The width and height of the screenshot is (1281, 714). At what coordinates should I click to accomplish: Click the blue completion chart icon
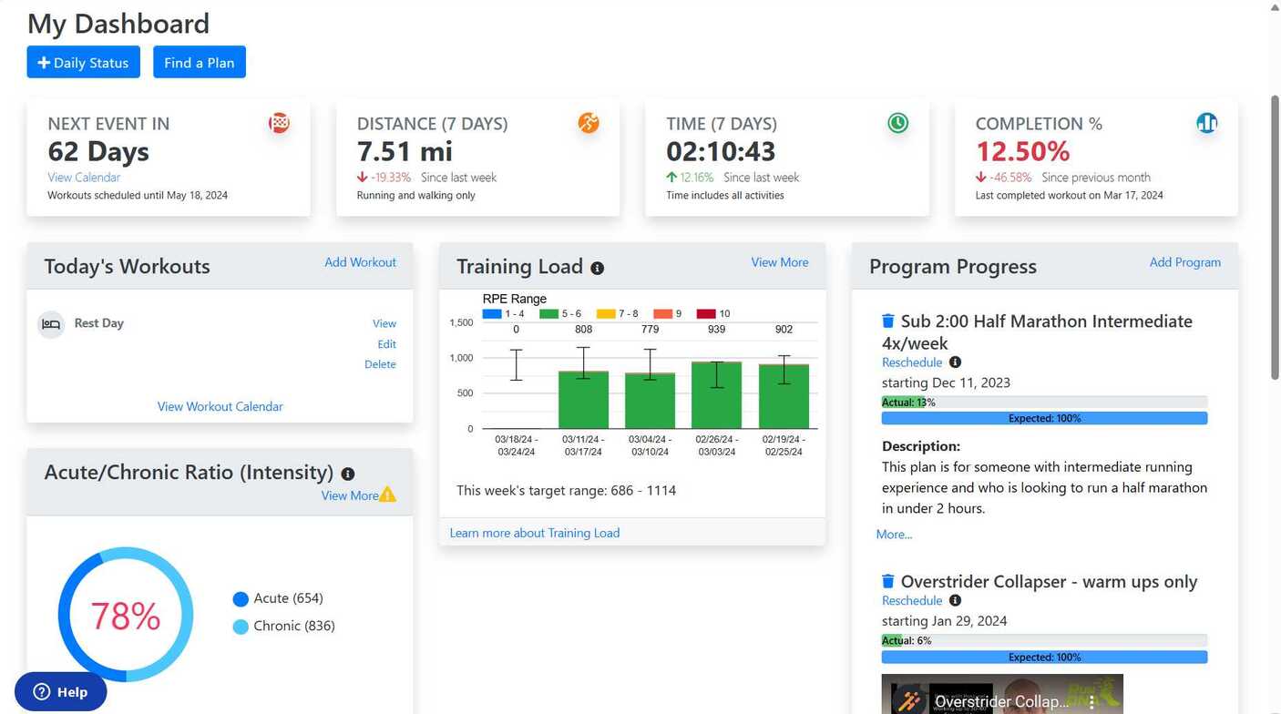[1206, 123]
